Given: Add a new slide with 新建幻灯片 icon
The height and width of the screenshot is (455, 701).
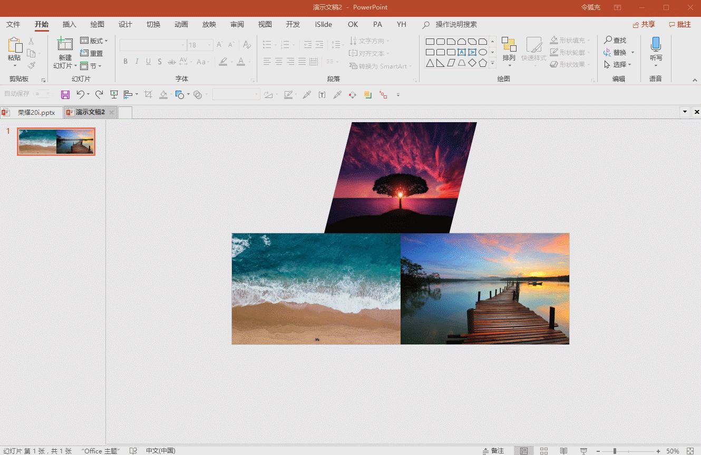Looking at the screenshot, I should coord(65,45).
